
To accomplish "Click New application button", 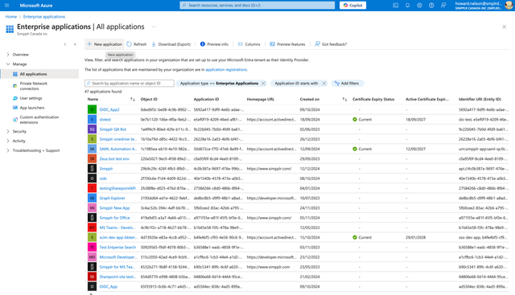I will pos(105,44).
